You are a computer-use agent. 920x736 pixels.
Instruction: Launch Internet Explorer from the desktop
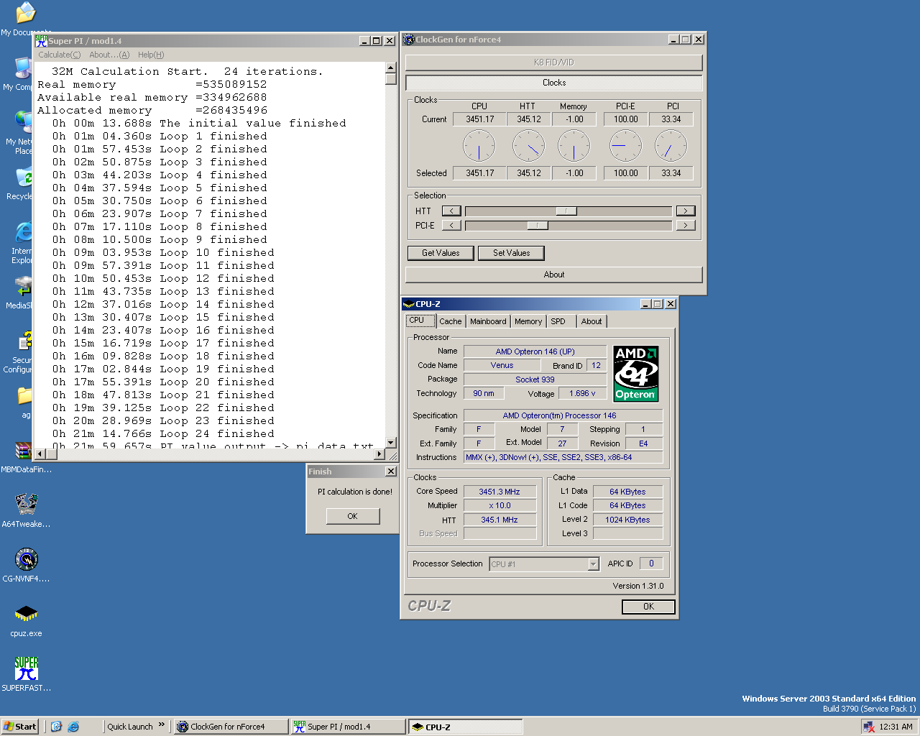click(25, 232)
